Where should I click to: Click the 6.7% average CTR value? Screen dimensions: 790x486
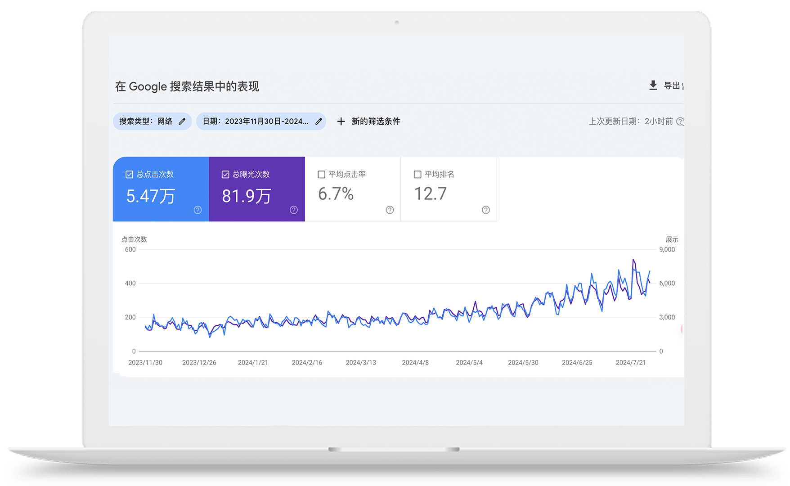pyautogui.click(x=336, y=194)
